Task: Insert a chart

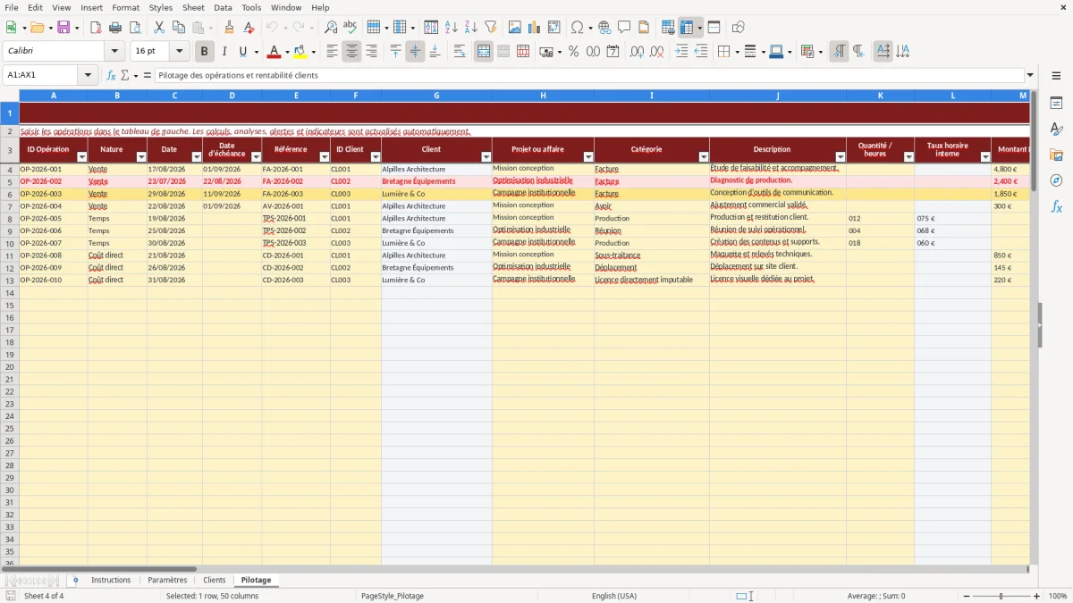Action: tap(535, 28)
